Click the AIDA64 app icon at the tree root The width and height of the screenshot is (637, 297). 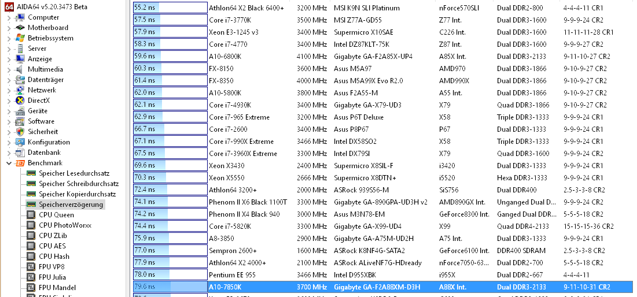9,7
